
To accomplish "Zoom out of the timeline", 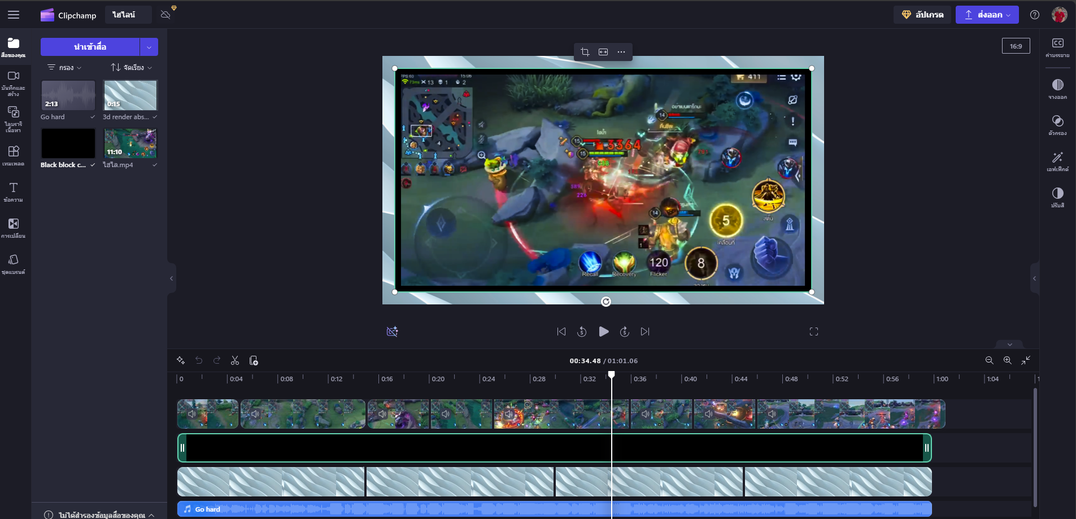I will click(x=989, y=360).
